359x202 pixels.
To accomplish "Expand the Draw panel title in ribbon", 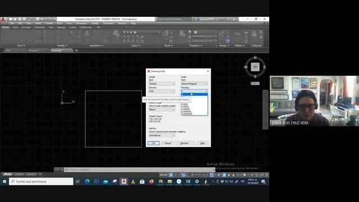I will click(21, 45).
